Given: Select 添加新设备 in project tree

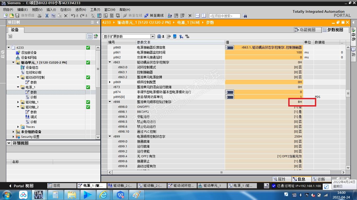Looking at the screenshot, I should 29,53.
